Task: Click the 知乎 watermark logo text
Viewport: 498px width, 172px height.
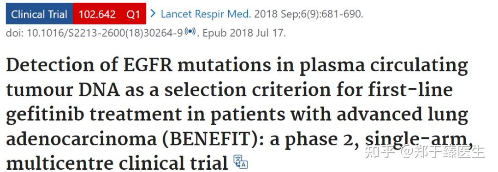Action: 379,152
